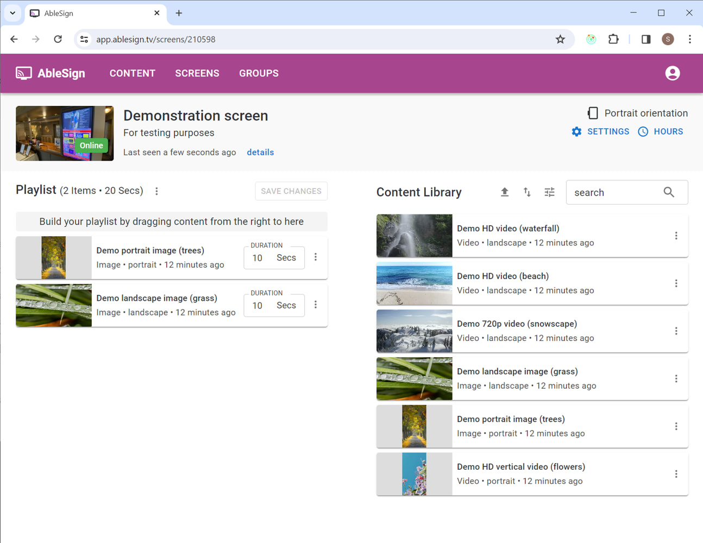Click the bookmark star in the address bar
This screenshot has width=703, height=543.
560,39
